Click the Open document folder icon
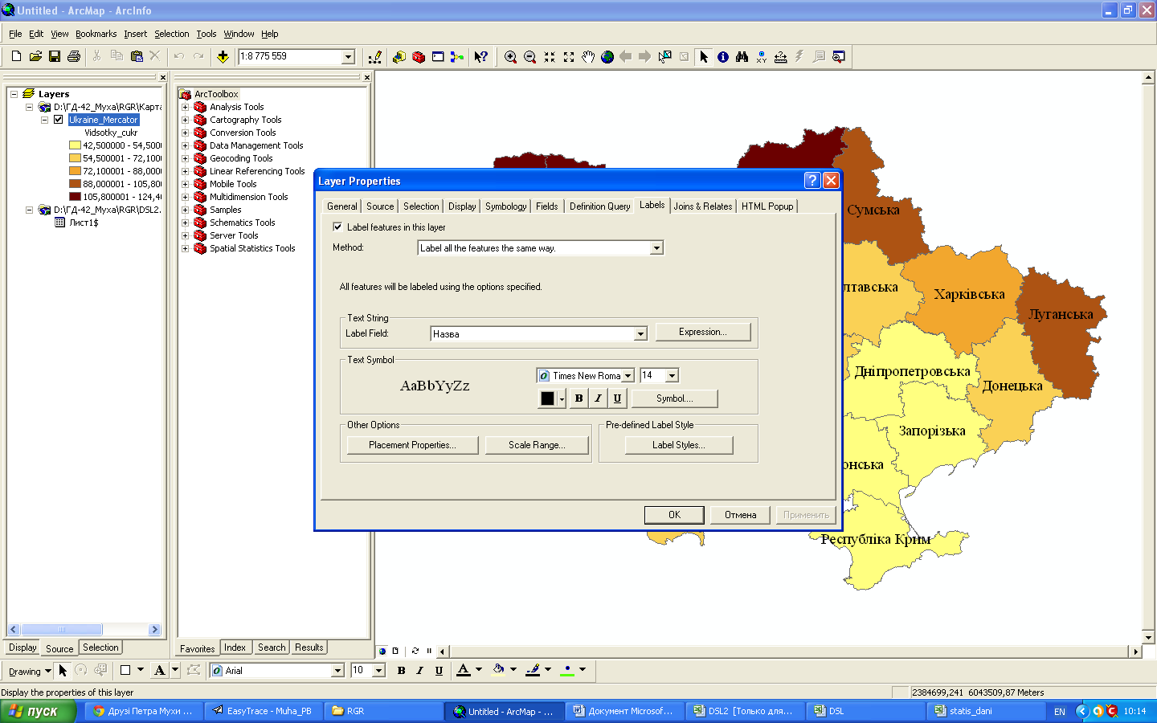The height and width of the screenshot is (723, 1157). (35, 56)
